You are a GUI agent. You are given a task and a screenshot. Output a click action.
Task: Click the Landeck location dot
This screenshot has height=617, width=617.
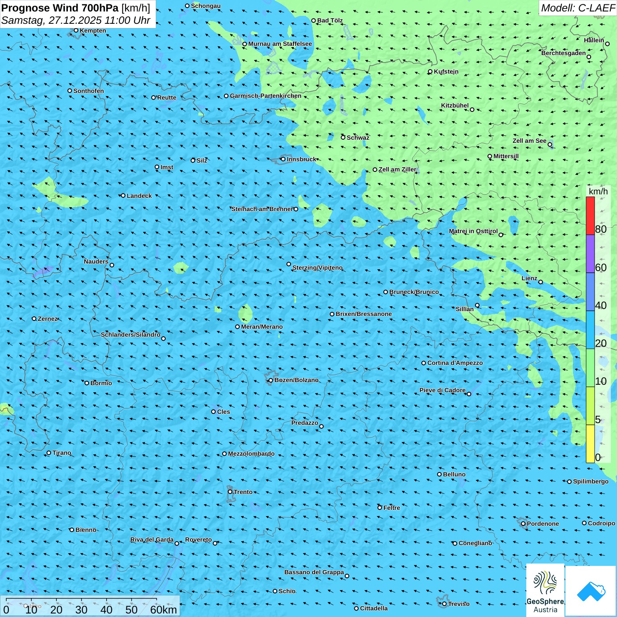tap(123, 196)
